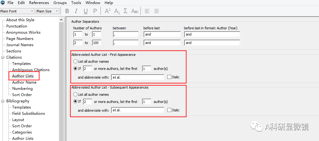Click second row starting authors field '2'
This screenshot has height=141, width=319.
(78, 43)
